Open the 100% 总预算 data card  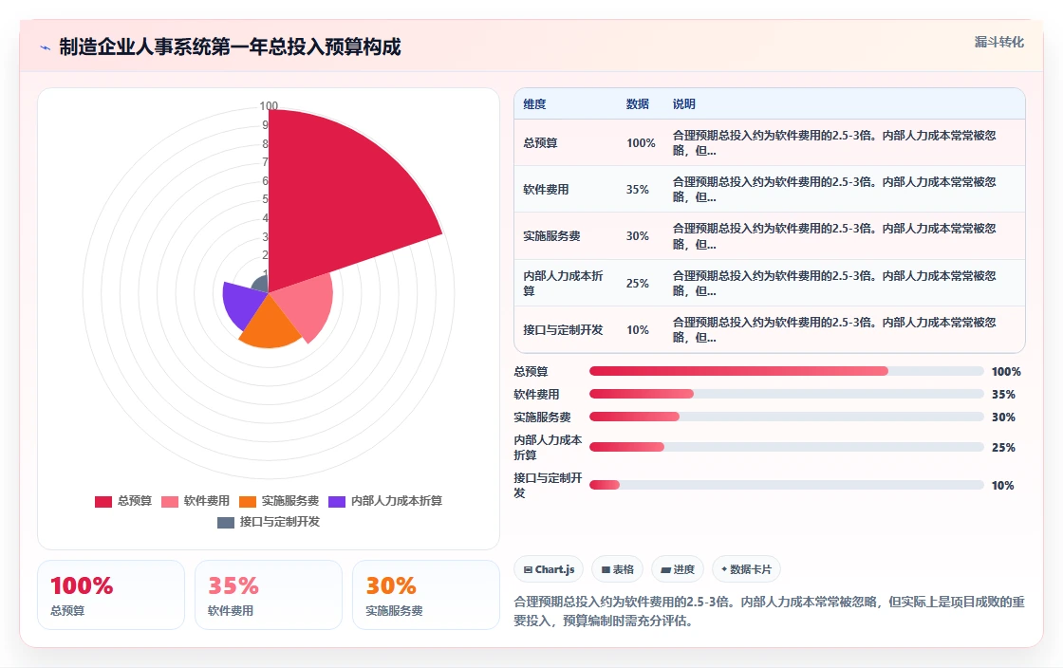111,595
